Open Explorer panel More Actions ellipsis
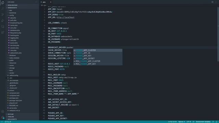The image size is (219, 123). pos(36,2)
